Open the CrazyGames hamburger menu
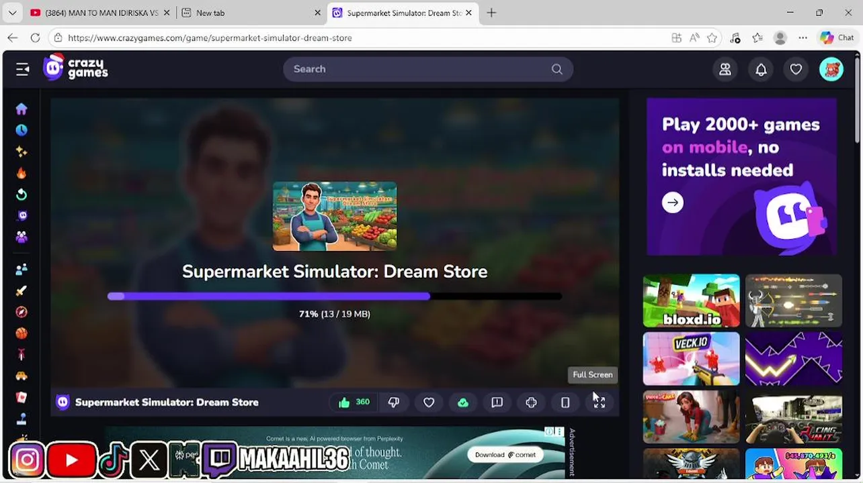 (x=22, y=69)
